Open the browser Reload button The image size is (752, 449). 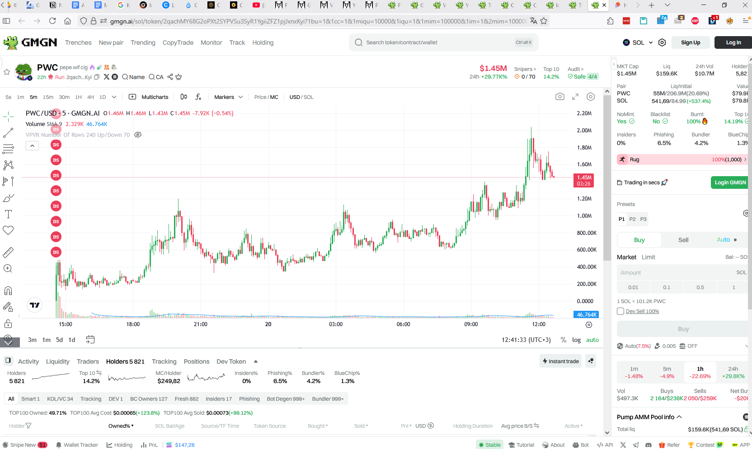click(x=52, y=21)
